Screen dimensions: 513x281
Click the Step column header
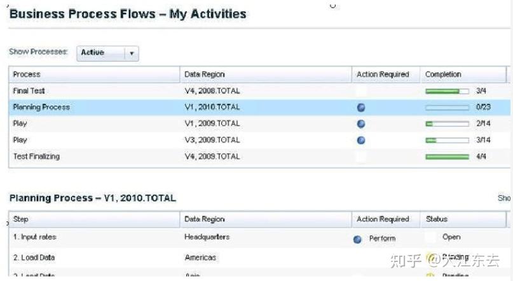[x=20, y=219]
